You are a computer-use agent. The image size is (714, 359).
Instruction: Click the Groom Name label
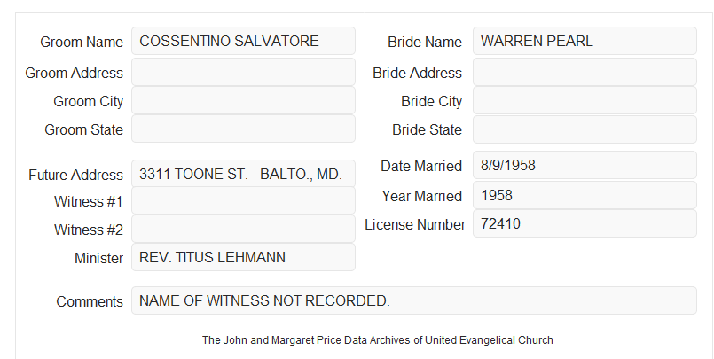82,42
